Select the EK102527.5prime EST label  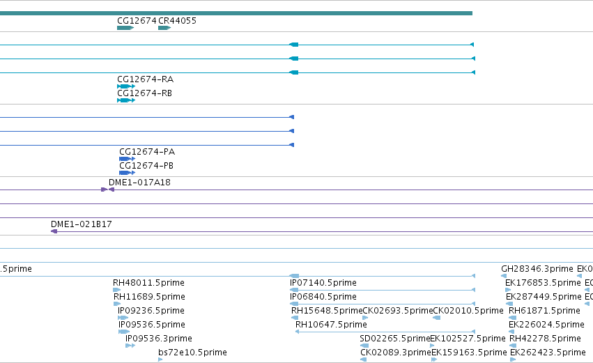468,339
